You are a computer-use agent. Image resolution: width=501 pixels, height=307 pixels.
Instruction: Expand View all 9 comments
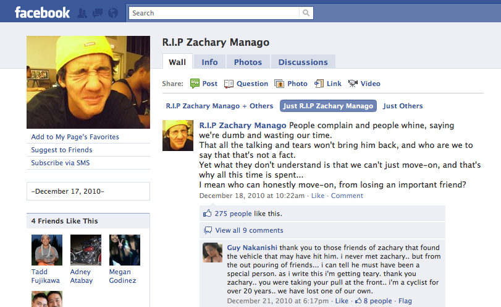249,230
